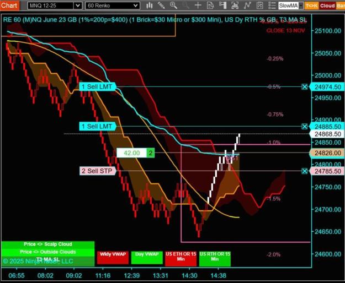Open the indicators icon

tap(247, 6)
